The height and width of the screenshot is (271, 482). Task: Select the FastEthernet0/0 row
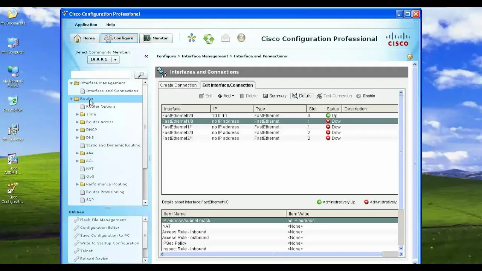click(x=279, y=116)
